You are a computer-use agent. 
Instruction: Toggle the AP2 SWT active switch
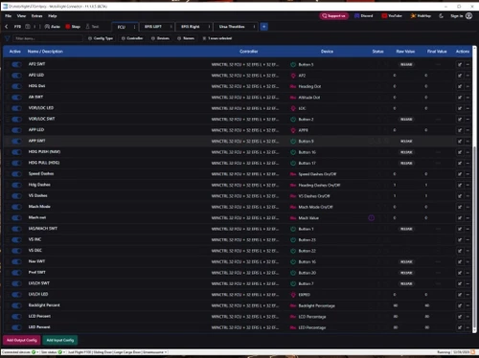(x=16, y=64)
